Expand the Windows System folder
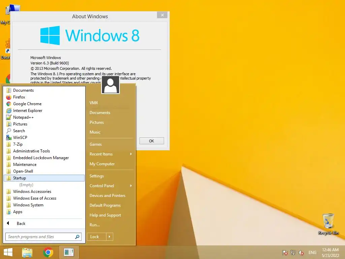 (44, 205)
